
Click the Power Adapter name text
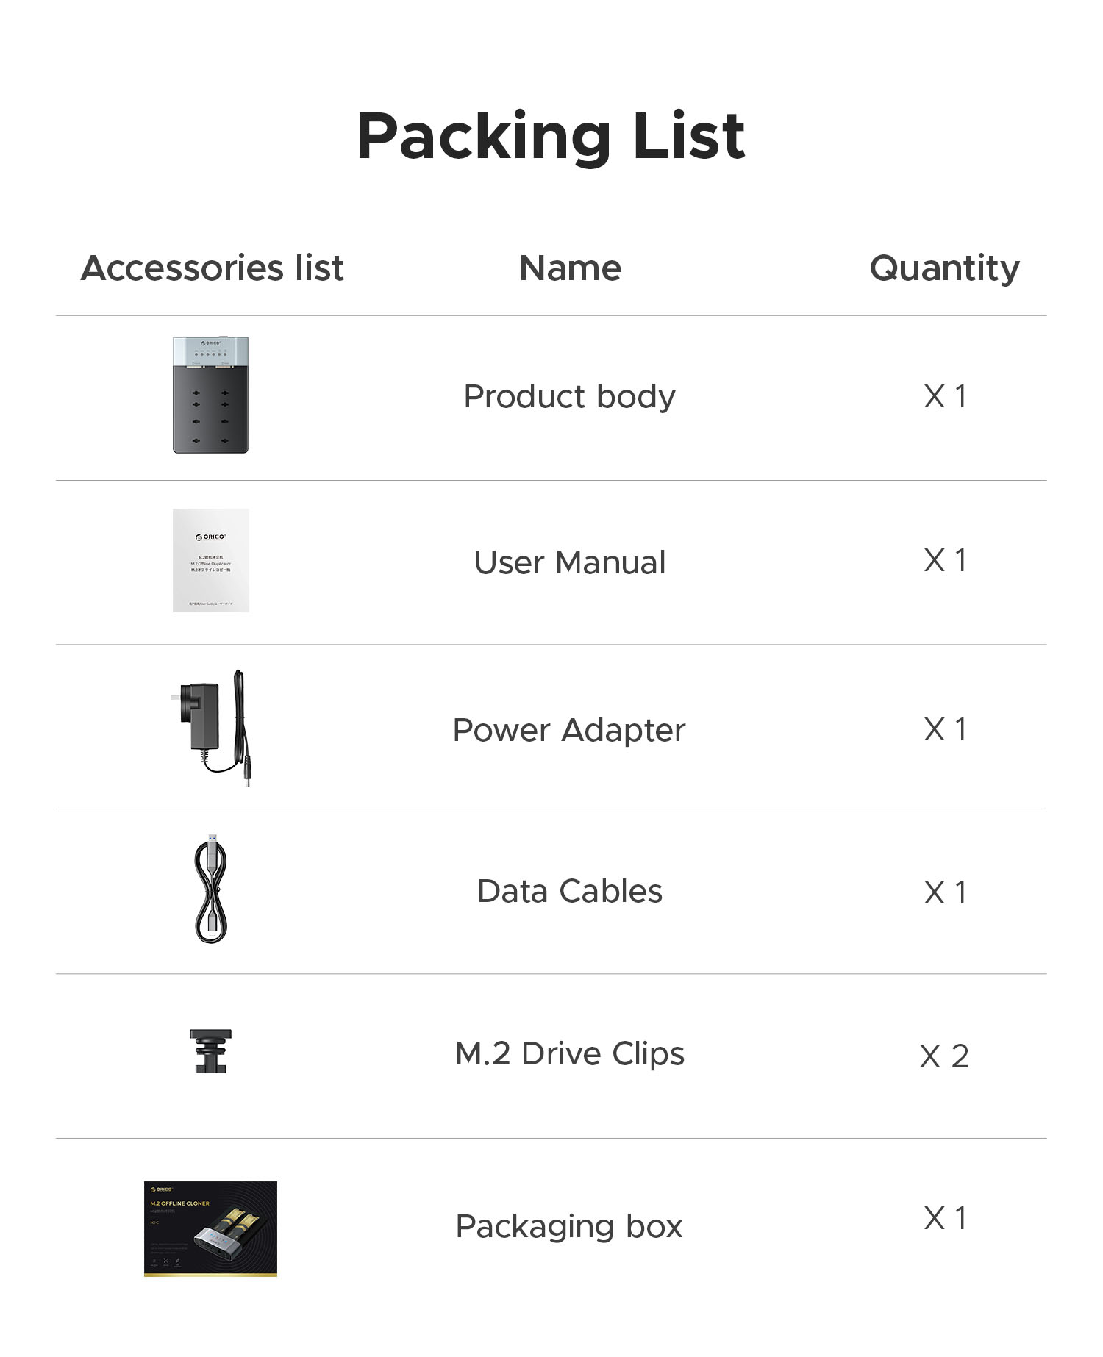click(x=569, y=730)
